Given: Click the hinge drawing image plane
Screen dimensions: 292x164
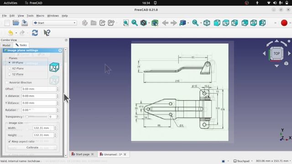Looking at the screenshot, I should [180, 92].
